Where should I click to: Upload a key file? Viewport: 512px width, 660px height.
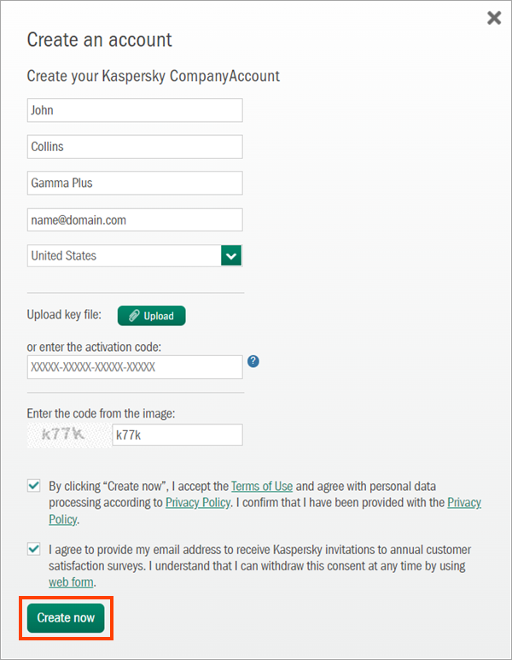point(151,316)
